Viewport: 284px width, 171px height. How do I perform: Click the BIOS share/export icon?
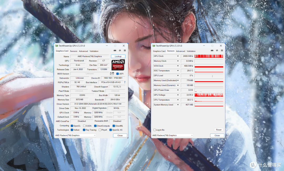click(112, 73)
